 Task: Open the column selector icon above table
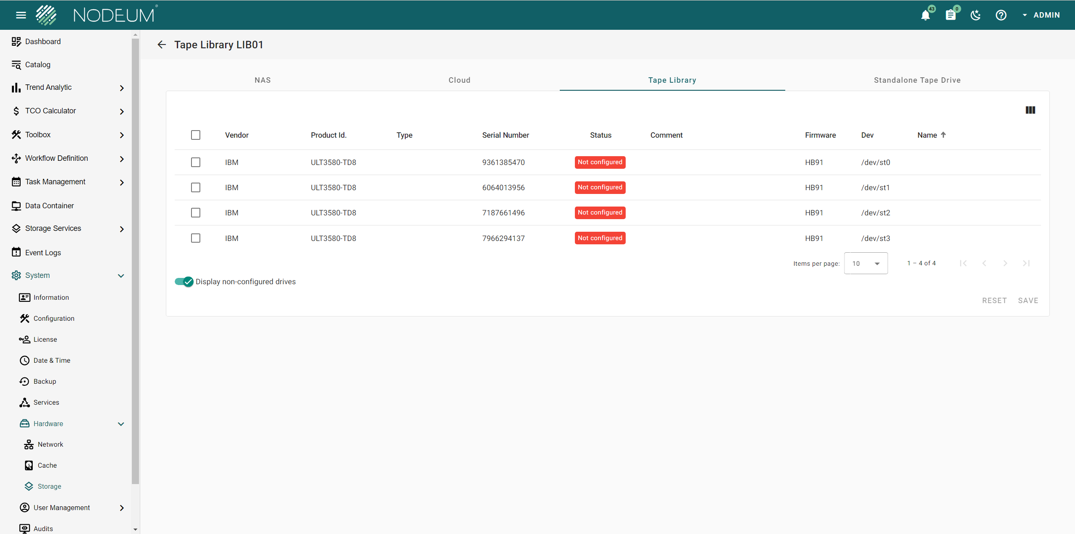point(1030,110)
